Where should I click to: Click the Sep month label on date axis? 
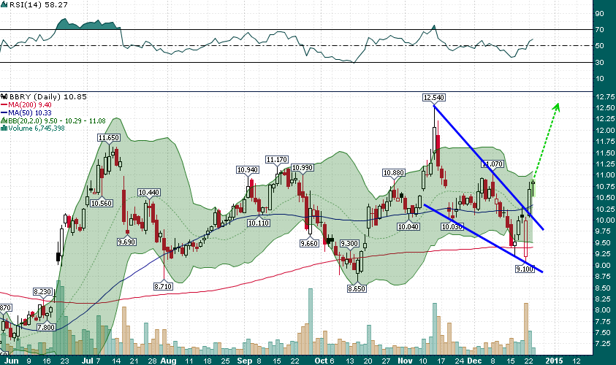click(245, 361)
